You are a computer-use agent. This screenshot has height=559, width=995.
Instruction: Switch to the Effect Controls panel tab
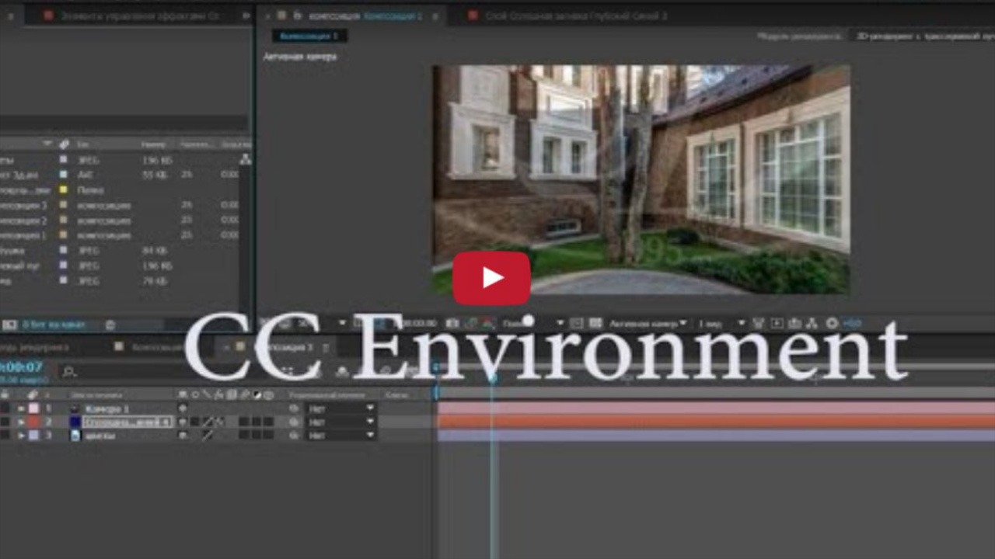pyautogui.click(x=132, y=16)
